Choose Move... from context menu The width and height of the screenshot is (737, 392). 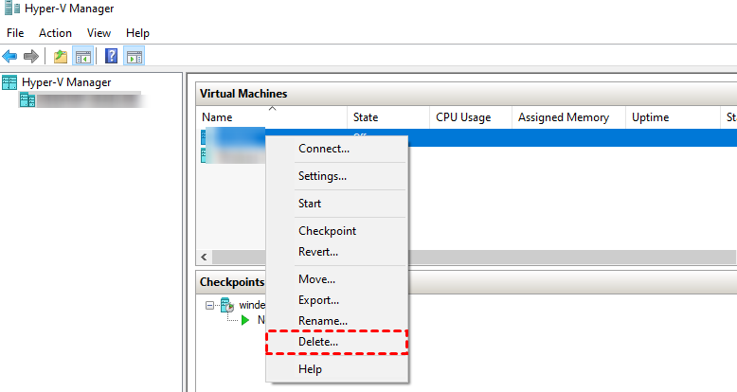point(337,279)
